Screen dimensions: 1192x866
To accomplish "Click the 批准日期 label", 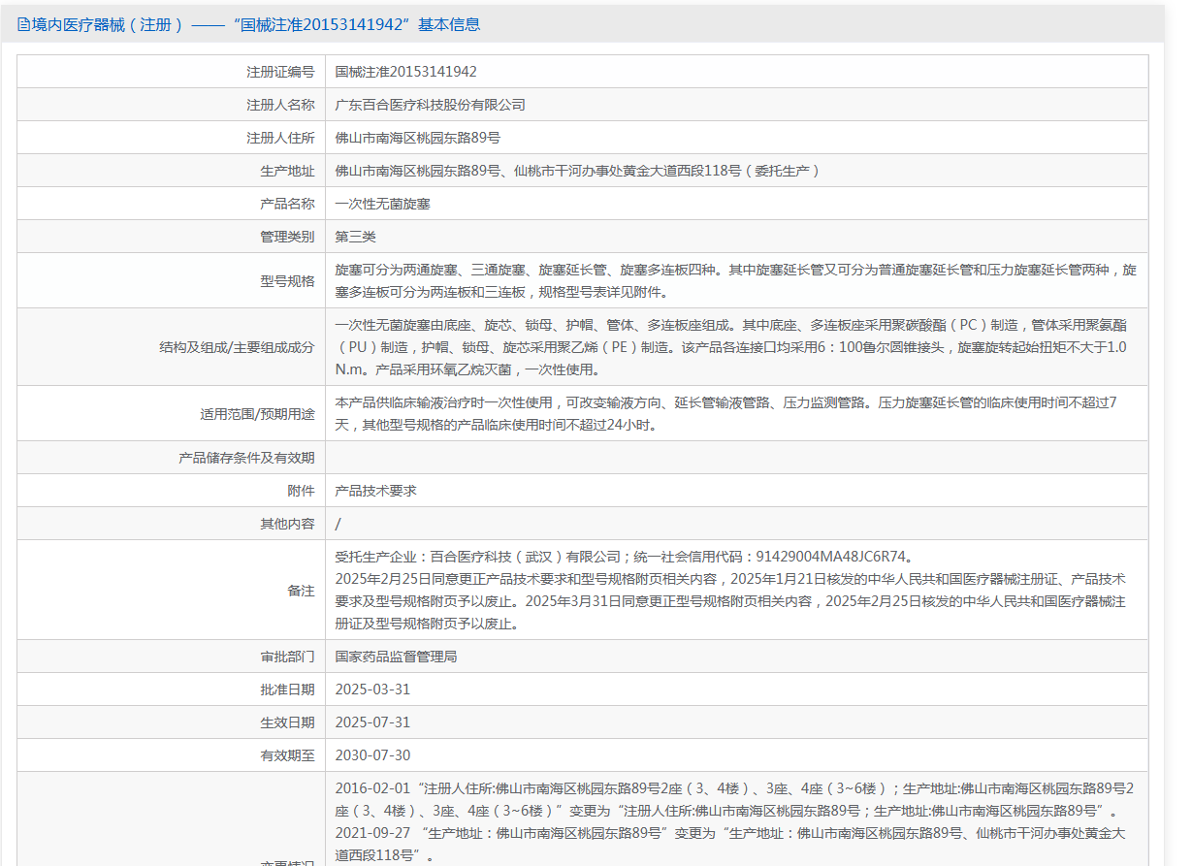I will [x=287, y=690].
